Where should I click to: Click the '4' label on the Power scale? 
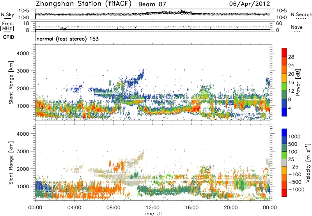click(x=289, y=108)
